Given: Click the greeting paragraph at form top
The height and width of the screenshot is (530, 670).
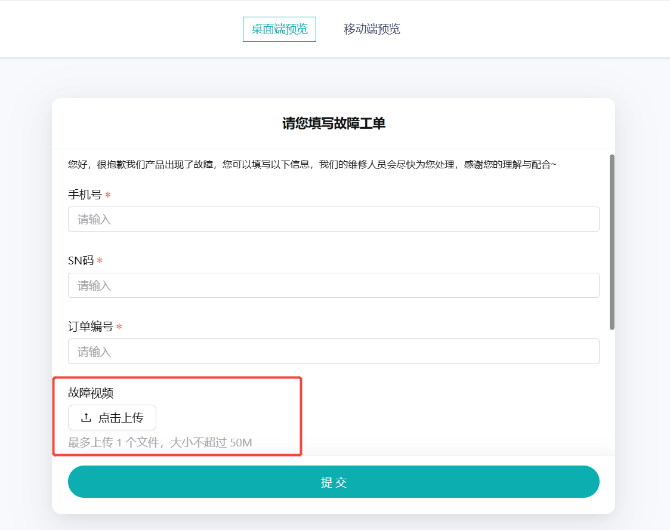Looking at the screenshot, I should tap(311, 164).
